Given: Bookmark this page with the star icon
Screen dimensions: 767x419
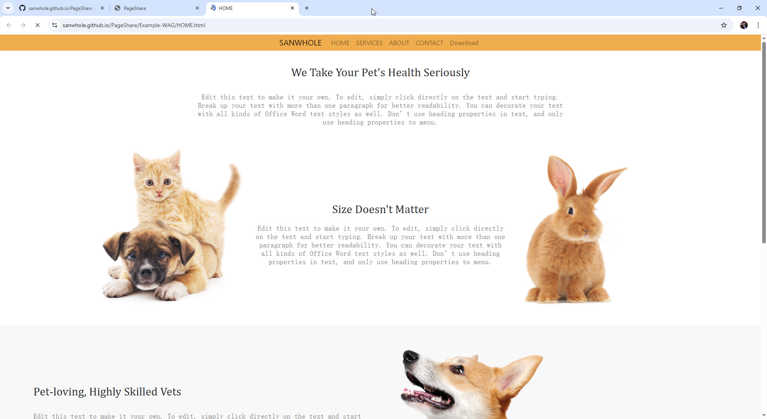Looking at the screenshot, I should tap(723, 25).
